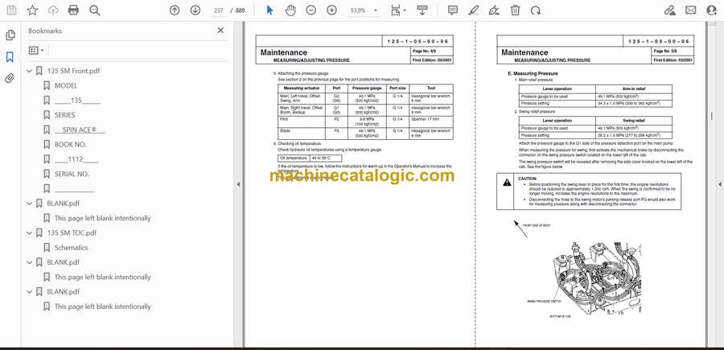Print the document
This screenshot has height=350, width=724.
tap(73, 10)
